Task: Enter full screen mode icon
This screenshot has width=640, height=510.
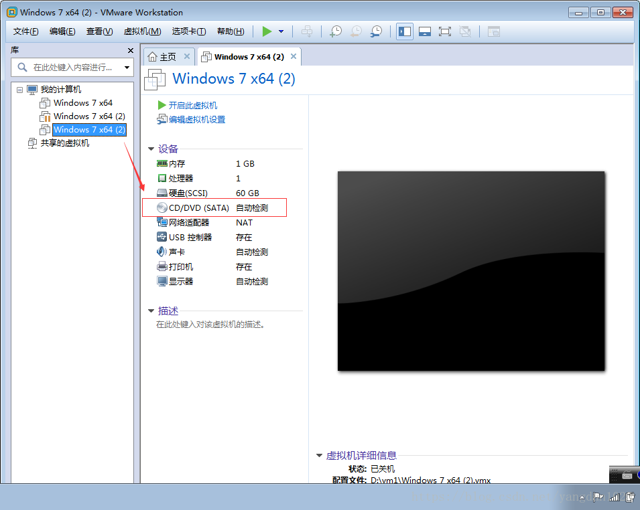Action: click(445, 31)
